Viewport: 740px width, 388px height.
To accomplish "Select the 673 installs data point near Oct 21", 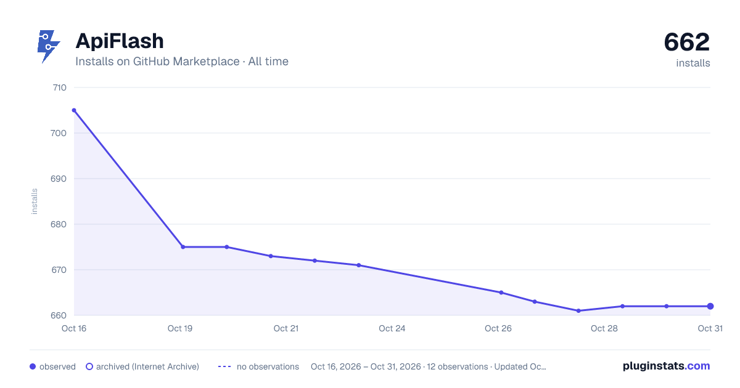I will coord(271,256).
